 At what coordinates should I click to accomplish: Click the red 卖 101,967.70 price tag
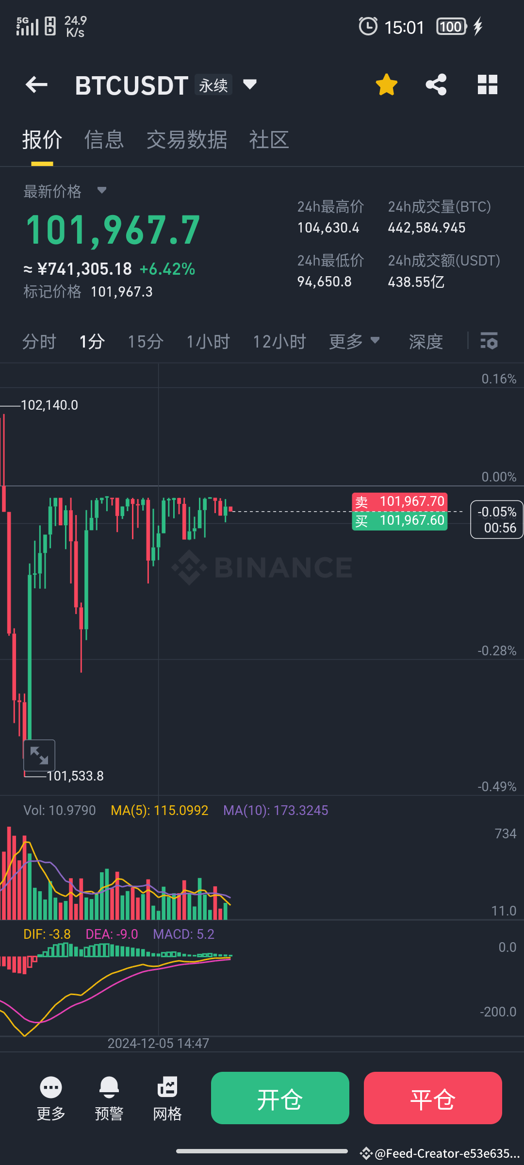click(400, 501)
